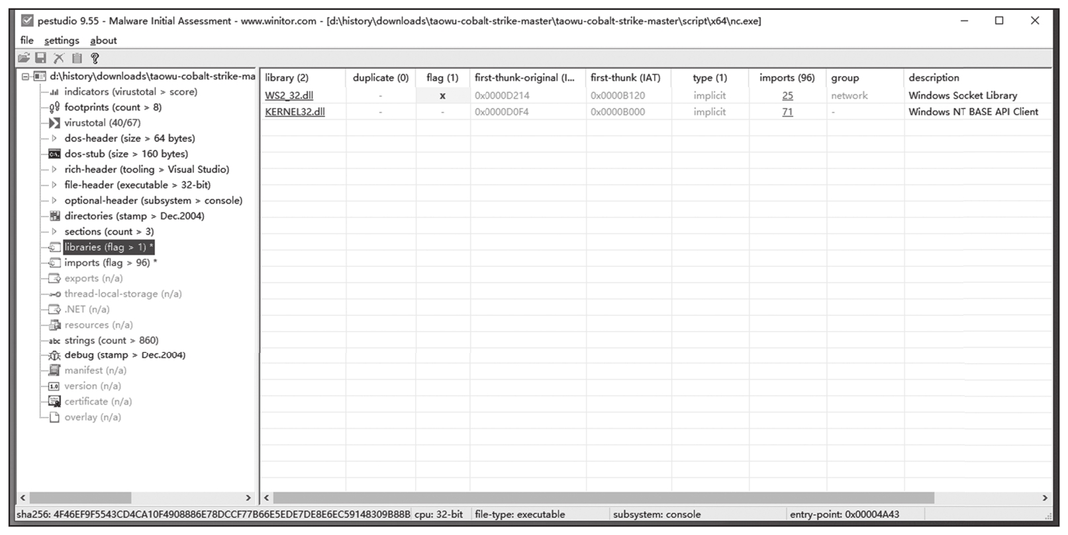Click the manifest node icon

(x=54, y=371)
